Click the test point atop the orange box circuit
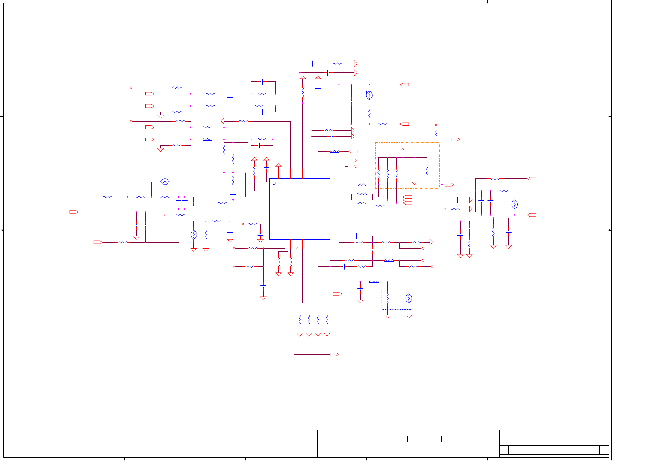The image size is (656, 464). tap(403, 149)
